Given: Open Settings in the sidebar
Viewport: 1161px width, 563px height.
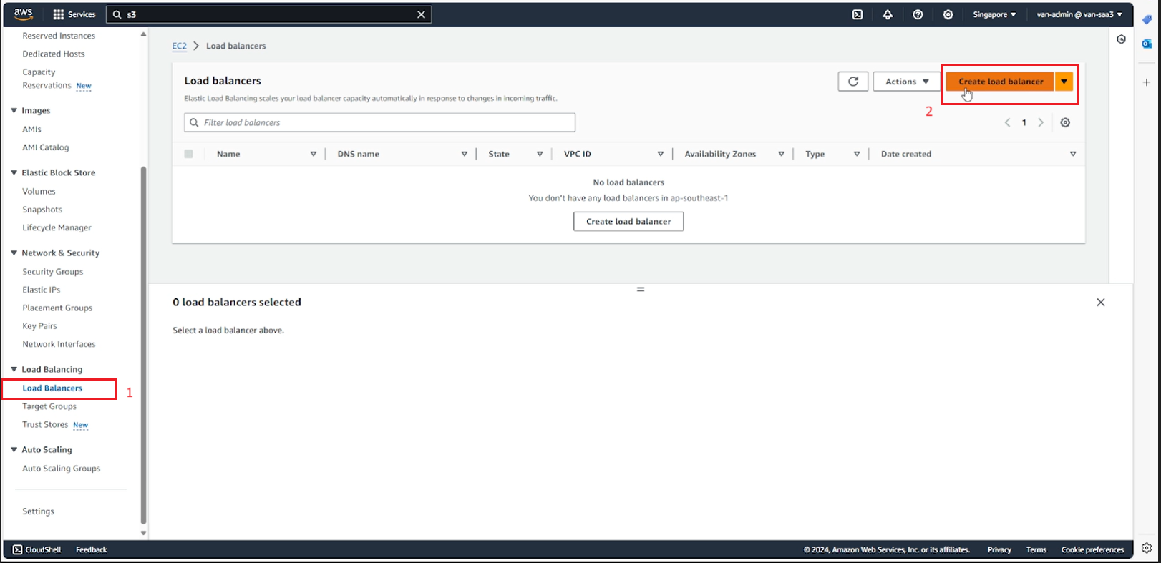Looking at the screenshot, I should [38, 511].
